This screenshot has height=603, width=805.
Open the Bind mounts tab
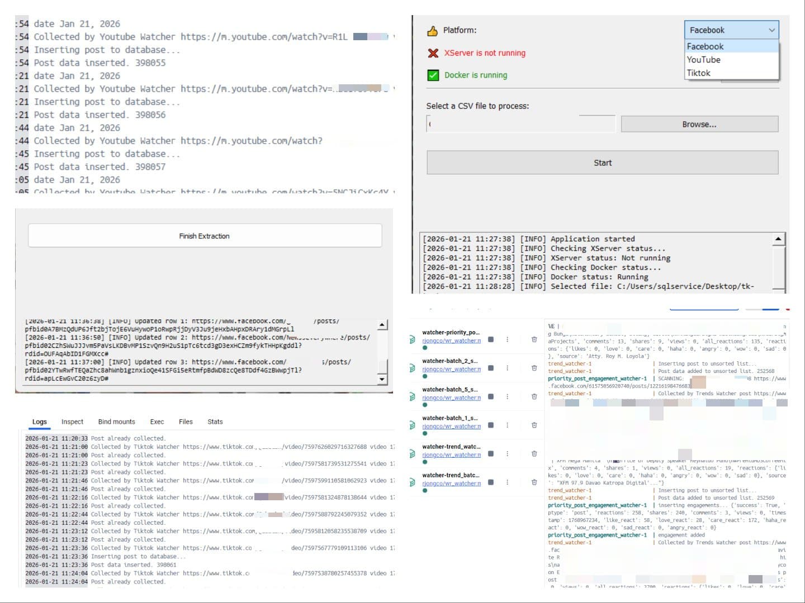[116, 422]
